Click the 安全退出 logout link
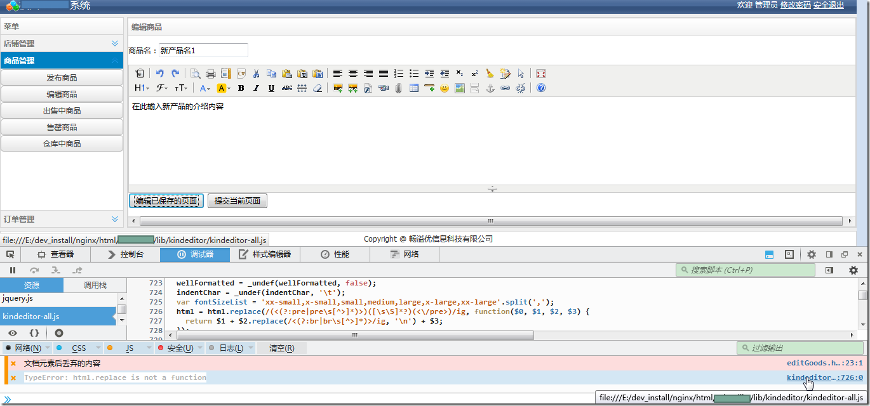Image resolution: width=870 pixels, height=406 pixels. 829,5
